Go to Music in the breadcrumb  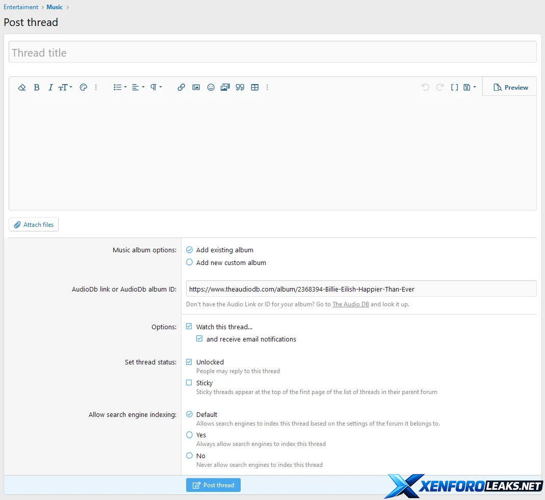click(x=55, y=7)
